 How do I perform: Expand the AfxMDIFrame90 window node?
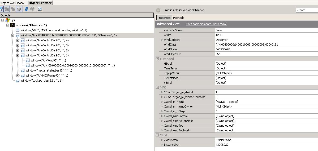tap(18, 75)
